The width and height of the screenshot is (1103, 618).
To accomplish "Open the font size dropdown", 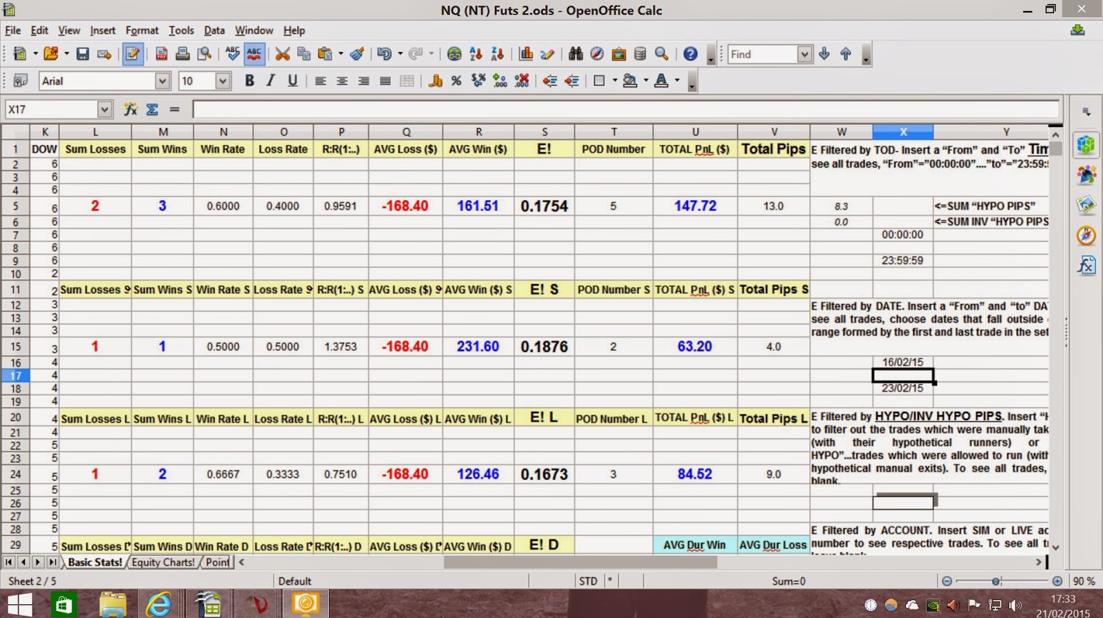I will coord(222,81).
